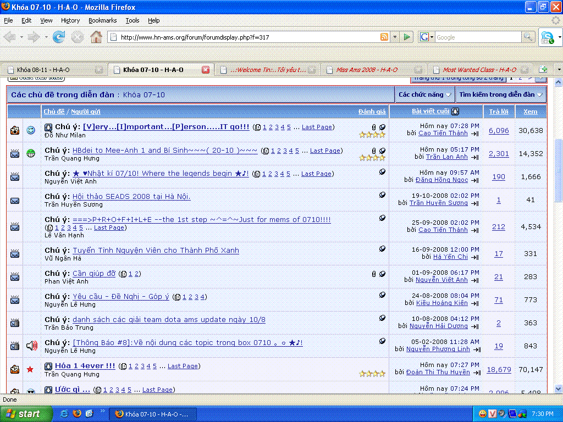Click the green Go arrow button
This screenshot has width=563, height=422.
click(x=407, y=37)
